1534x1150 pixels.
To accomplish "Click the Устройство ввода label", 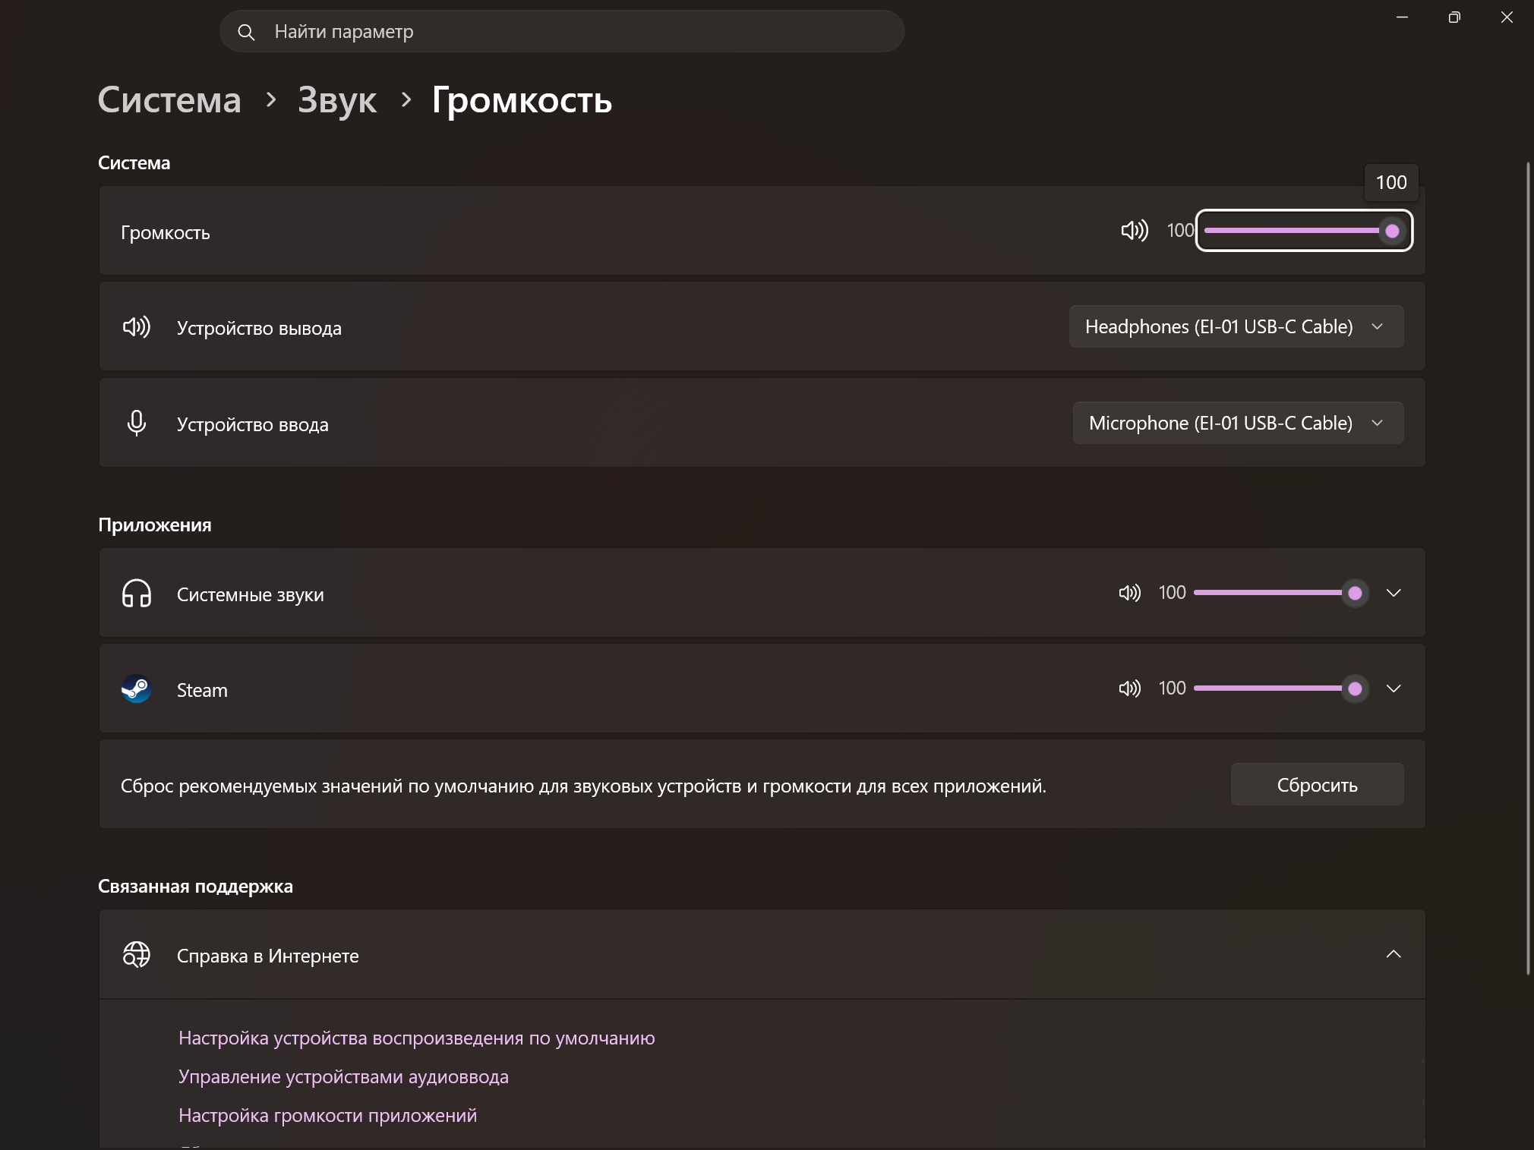I will (252, 424).
